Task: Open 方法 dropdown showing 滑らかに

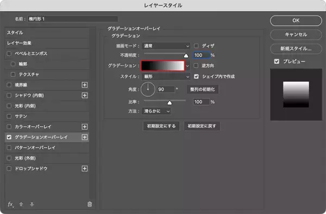Action: click(156, 111)
